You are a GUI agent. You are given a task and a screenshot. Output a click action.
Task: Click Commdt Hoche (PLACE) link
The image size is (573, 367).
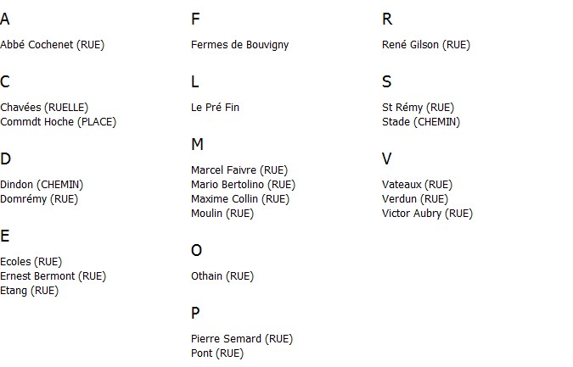[58, 122]
